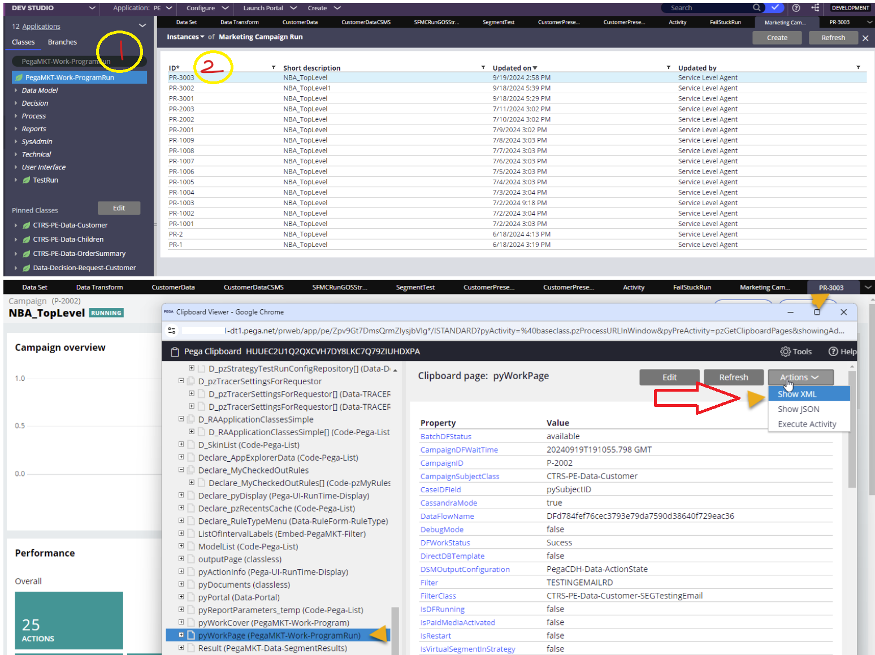The image size is (875, 655).
Task: Expand the Decision category
Action: [16, 103]
